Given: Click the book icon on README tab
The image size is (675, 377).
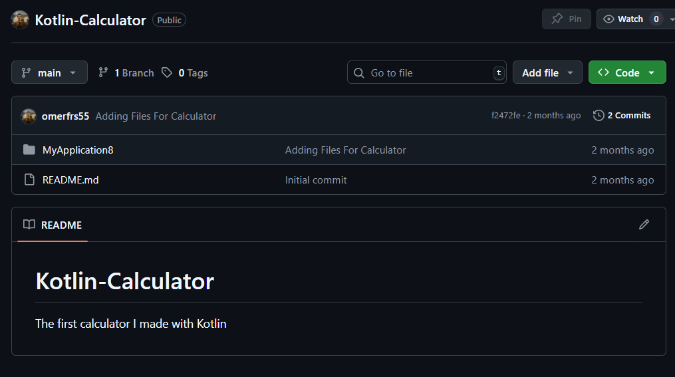Looking at the screenshot, I should 29,224.
